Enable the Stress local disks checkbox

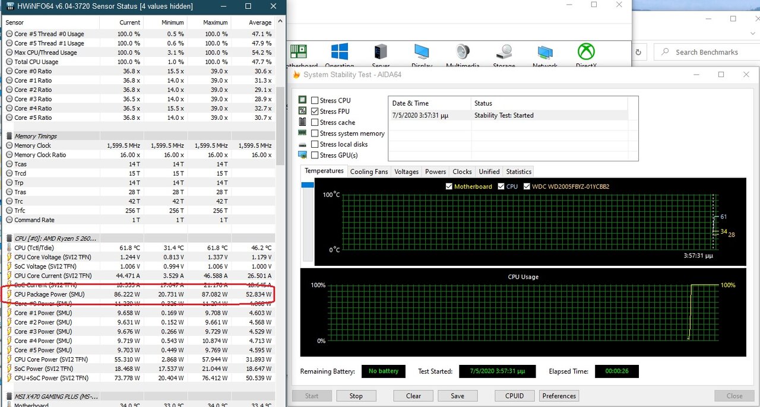click(315, 144)
